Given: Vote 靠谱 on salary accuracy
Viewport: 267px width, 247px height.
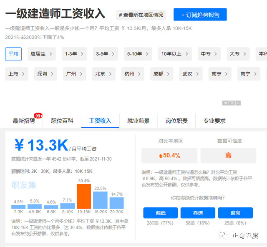Looking at the screenshot, I should click(198, 213).
